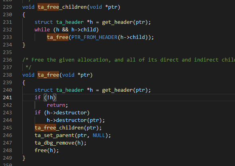Click line number 241 in the gutter

pyautogui.click(x=7, y=98)
